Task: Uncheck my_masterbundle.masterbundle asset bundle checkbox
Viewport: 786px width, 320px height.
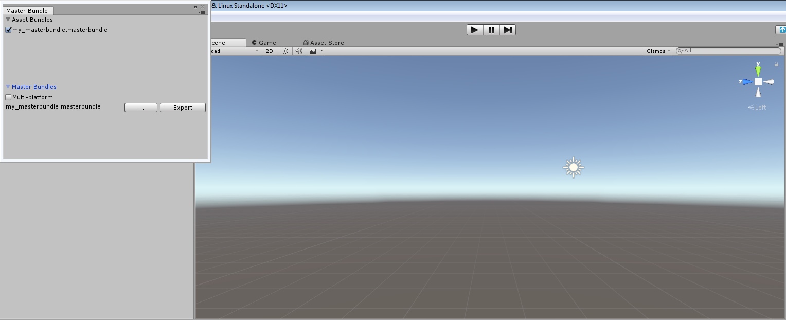Action: (9, 30)
